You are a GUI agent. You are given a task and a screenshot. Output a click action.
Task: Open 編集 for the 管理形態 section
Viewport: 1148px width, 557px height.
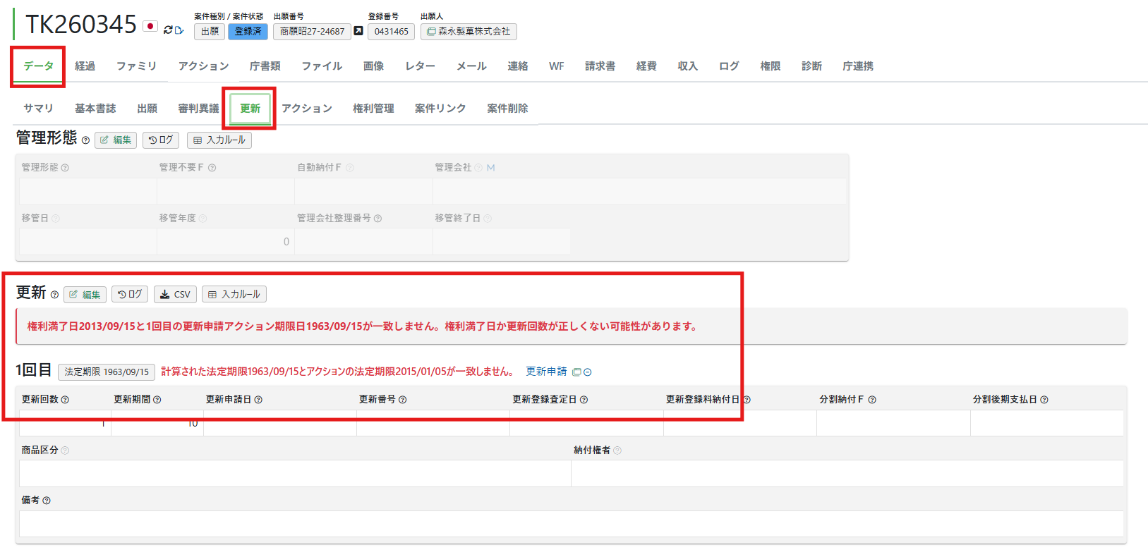click(116, 140)
